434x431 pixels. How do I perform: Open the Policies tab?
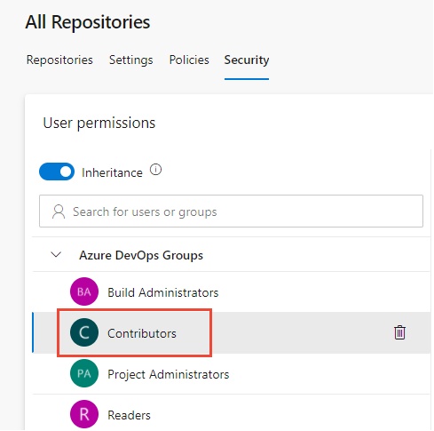[x=189, y=60]
